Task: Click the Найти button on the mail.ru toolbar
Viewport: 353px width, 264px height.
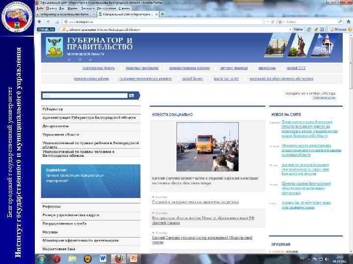Action: click(x=298, y=29)
